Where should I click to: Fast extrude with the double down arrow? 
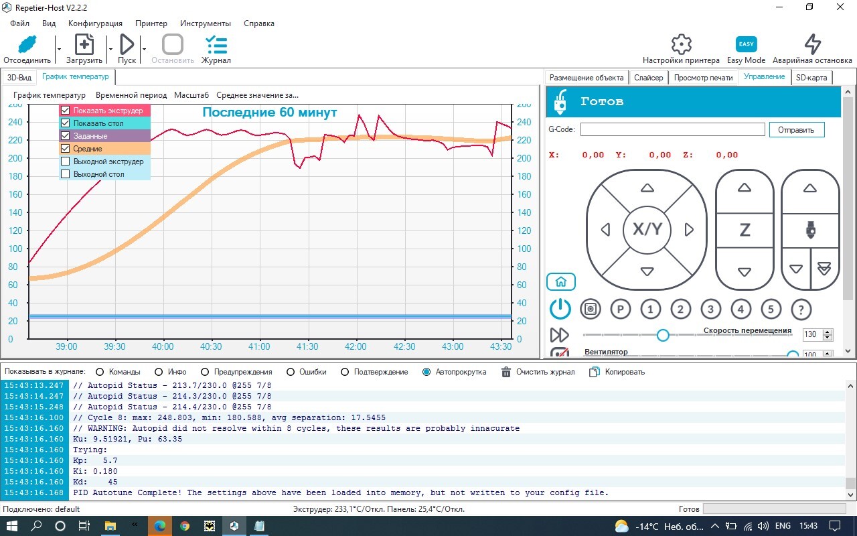[x=825, y=269]
